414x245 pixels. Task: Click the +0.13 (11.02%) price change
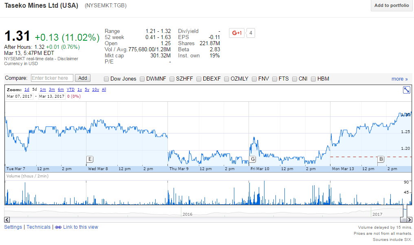[67, 37]
